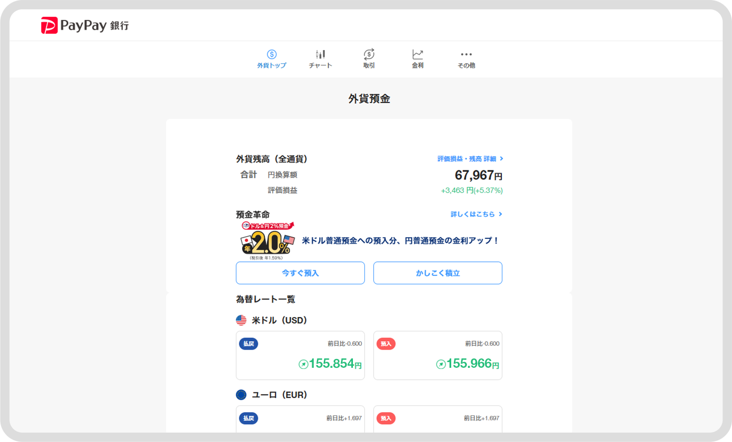Open the 取引 exchange icon
This screenshot has width=732, height=442.
coord(369,54)
